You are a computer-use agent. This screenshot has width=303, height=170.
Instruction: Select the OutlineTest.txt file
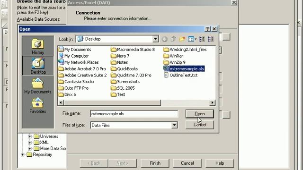click(181, 75)
